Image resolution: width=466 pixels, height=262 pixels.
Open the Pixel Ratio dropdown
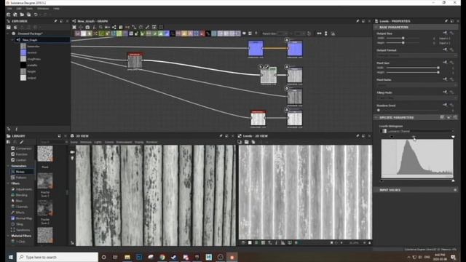416,84
